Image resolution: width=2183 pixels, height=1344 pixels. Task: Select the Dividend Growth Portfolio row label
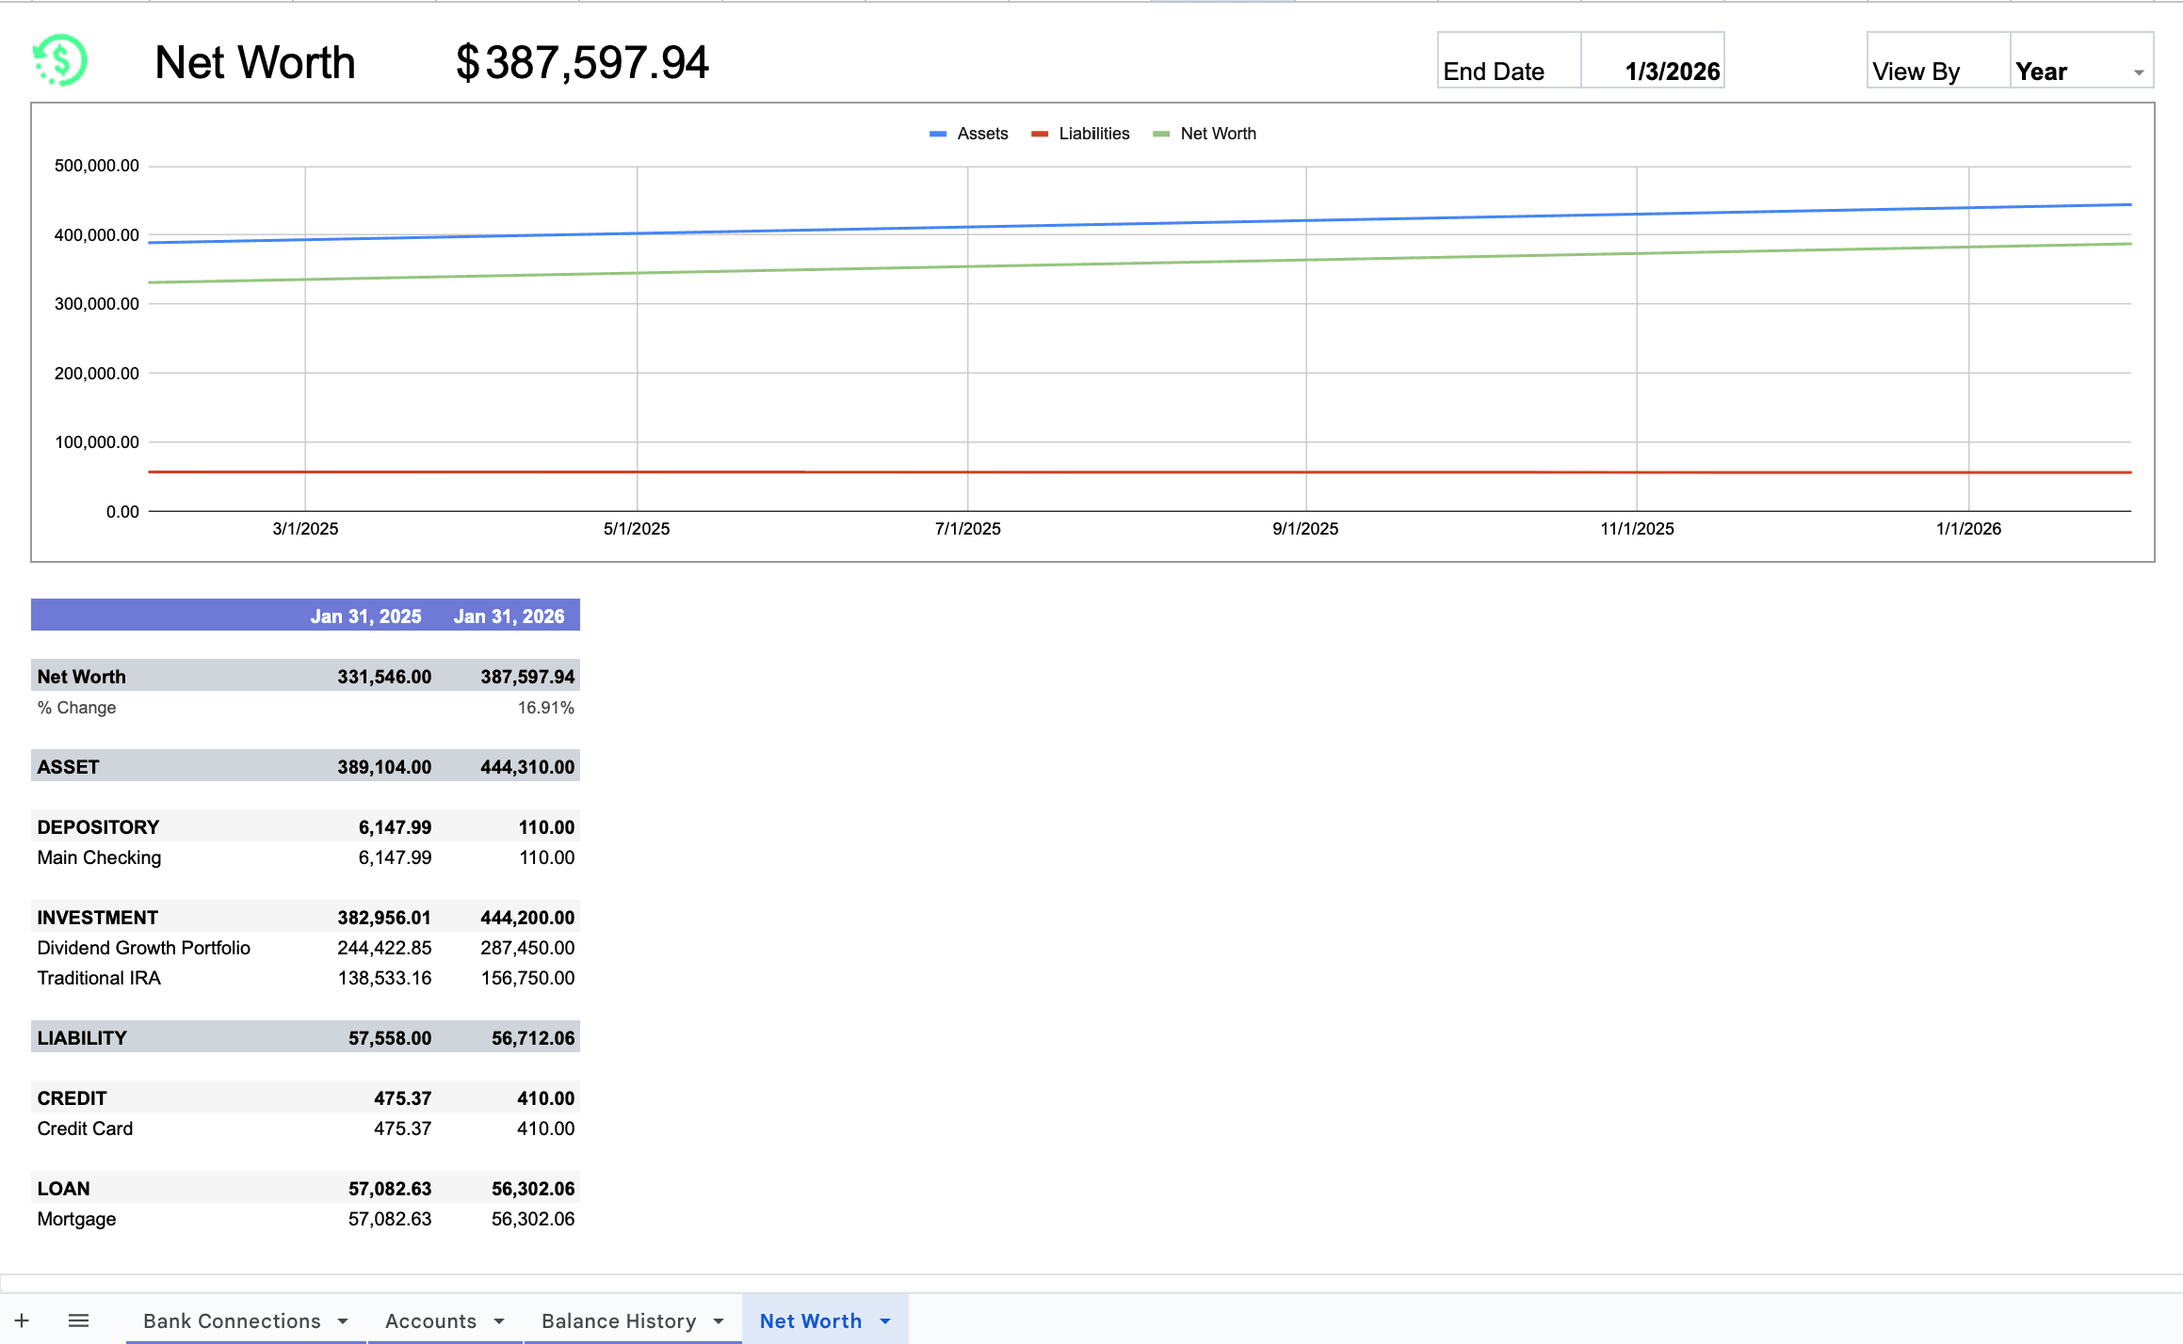143,948
